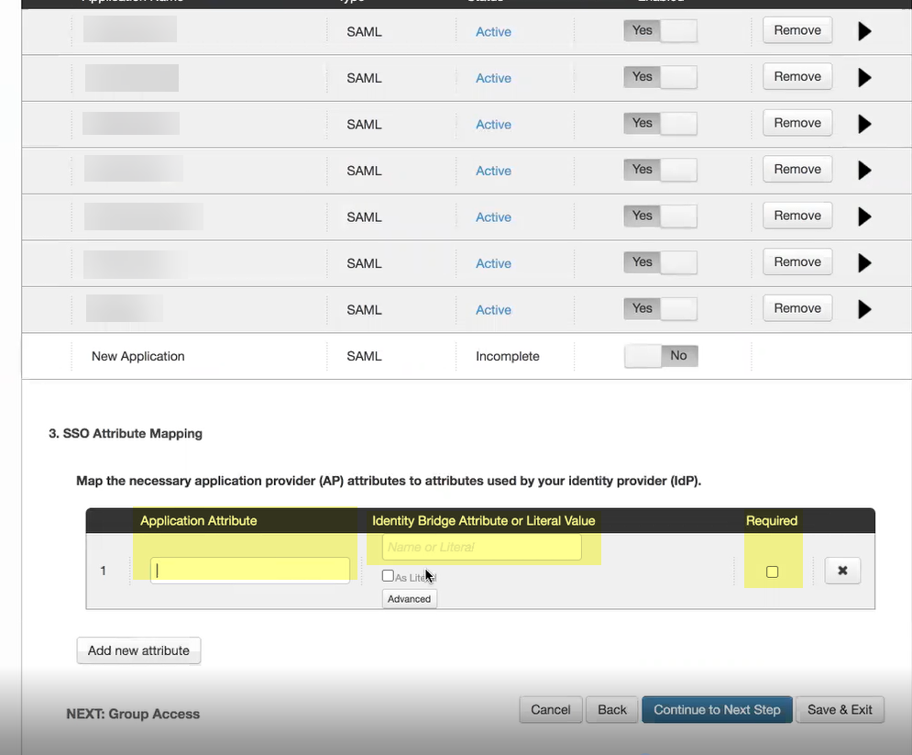Screen dimensions: 912x755
Task: Open Active status link in fourth visible row
Action: 493,171
